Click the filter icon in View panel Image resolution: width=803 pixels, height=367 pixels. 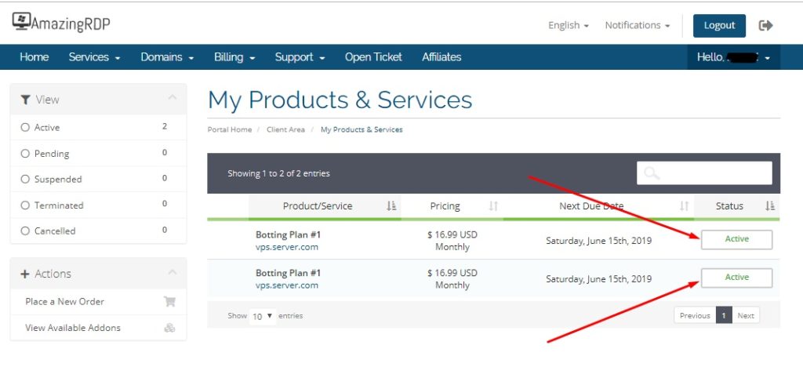[26, 100]
